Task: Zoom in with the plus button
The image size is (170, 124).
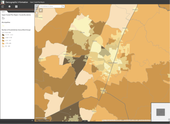Action: (37, 6)
